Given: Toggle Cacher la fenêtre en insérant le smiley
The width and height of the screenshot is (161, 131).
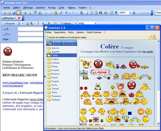Looking at the screenshot, I should coord(46,37).
